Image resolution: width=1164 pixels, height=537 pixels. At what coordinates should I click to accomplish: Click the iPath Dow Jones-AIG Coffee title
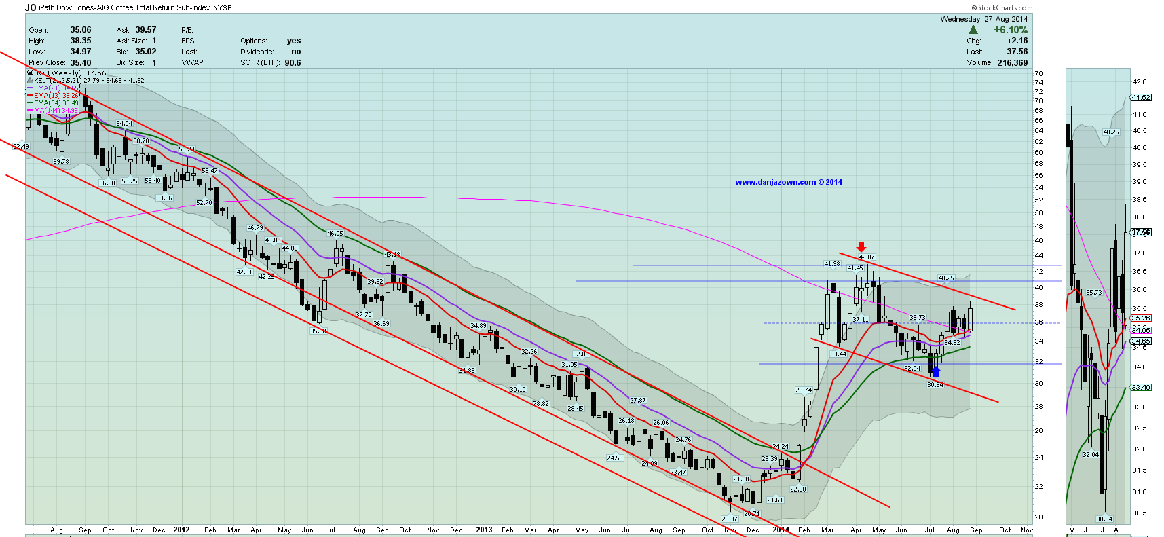pos(124,8)
